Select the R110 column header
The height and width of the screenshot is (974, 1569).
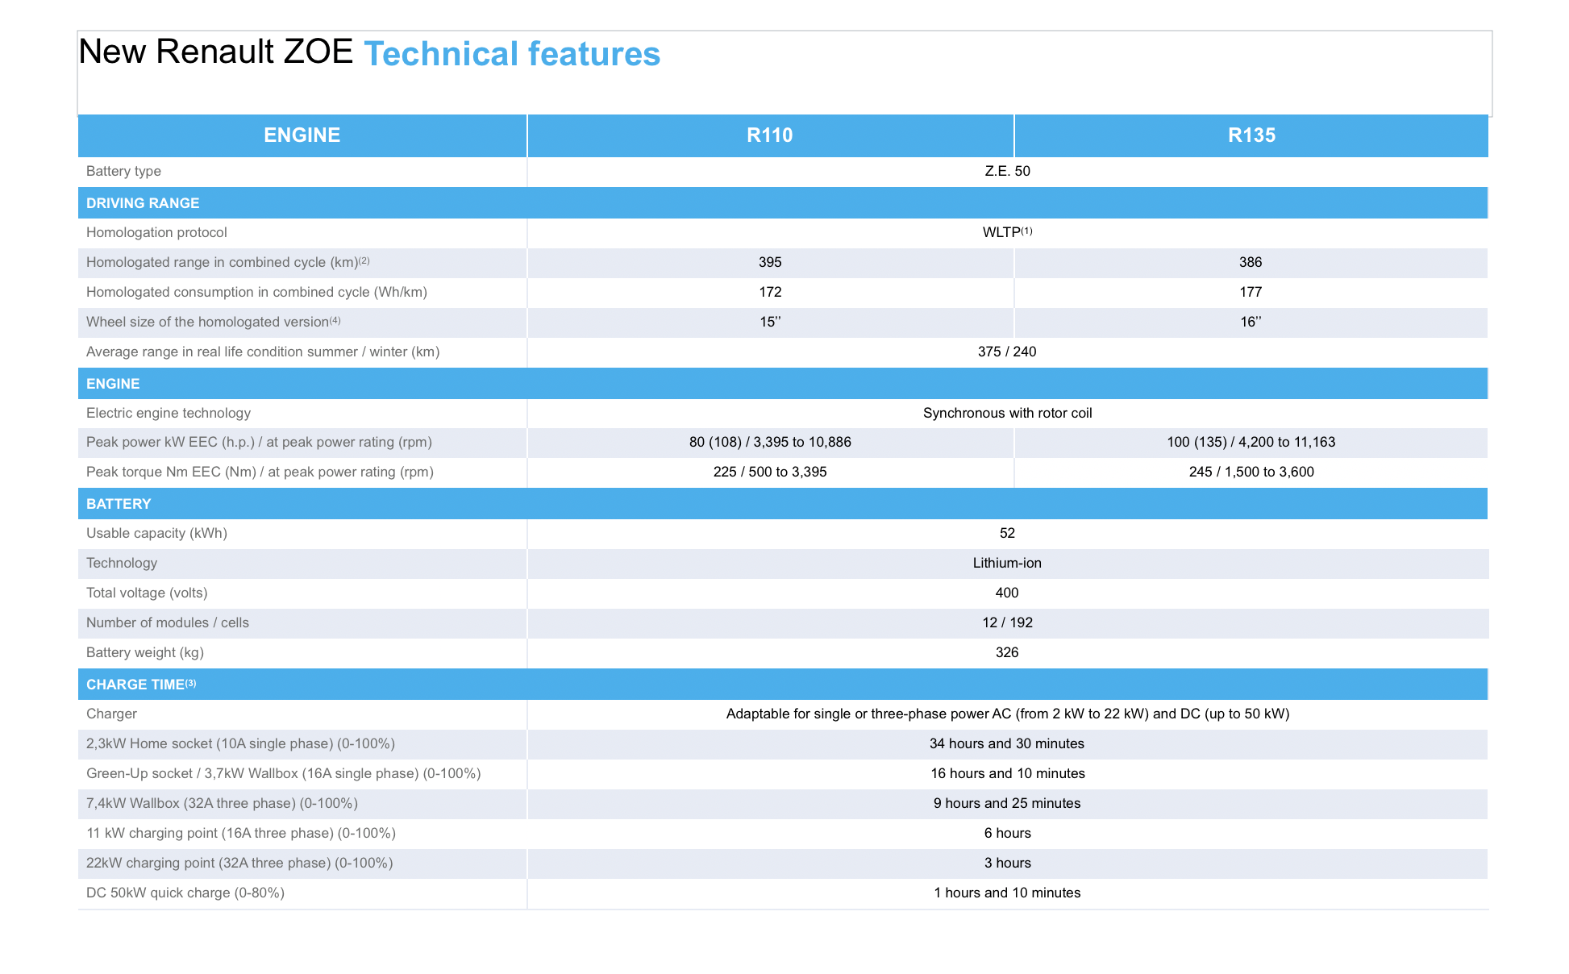[x=770, y=135]
